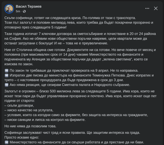Close the post with the X button

(156, 8)
